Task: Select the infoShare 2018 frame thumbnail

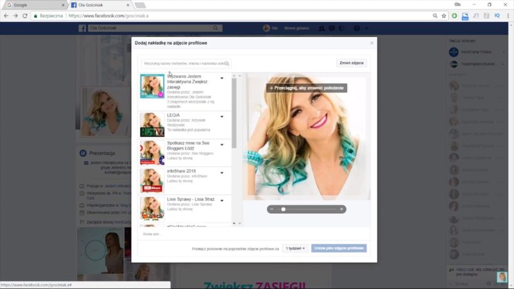Action: coord(152,181)
